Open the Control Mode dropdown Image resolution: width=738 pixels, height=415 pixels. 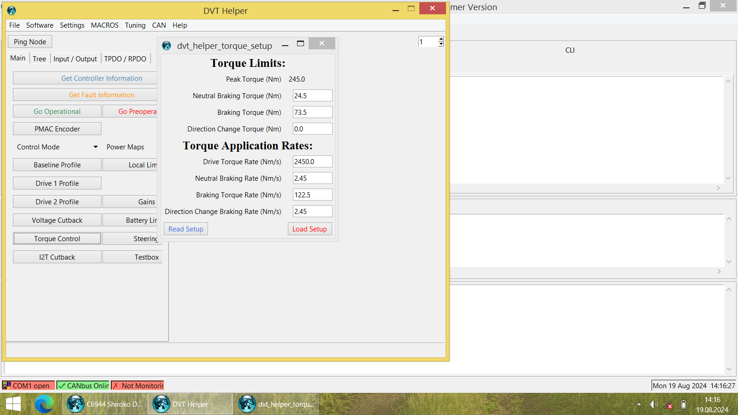click(95, 147)
